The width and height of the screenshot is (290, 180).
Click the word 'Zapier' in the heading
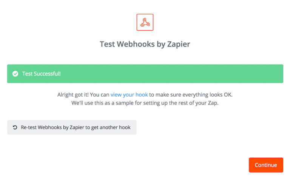177,44
